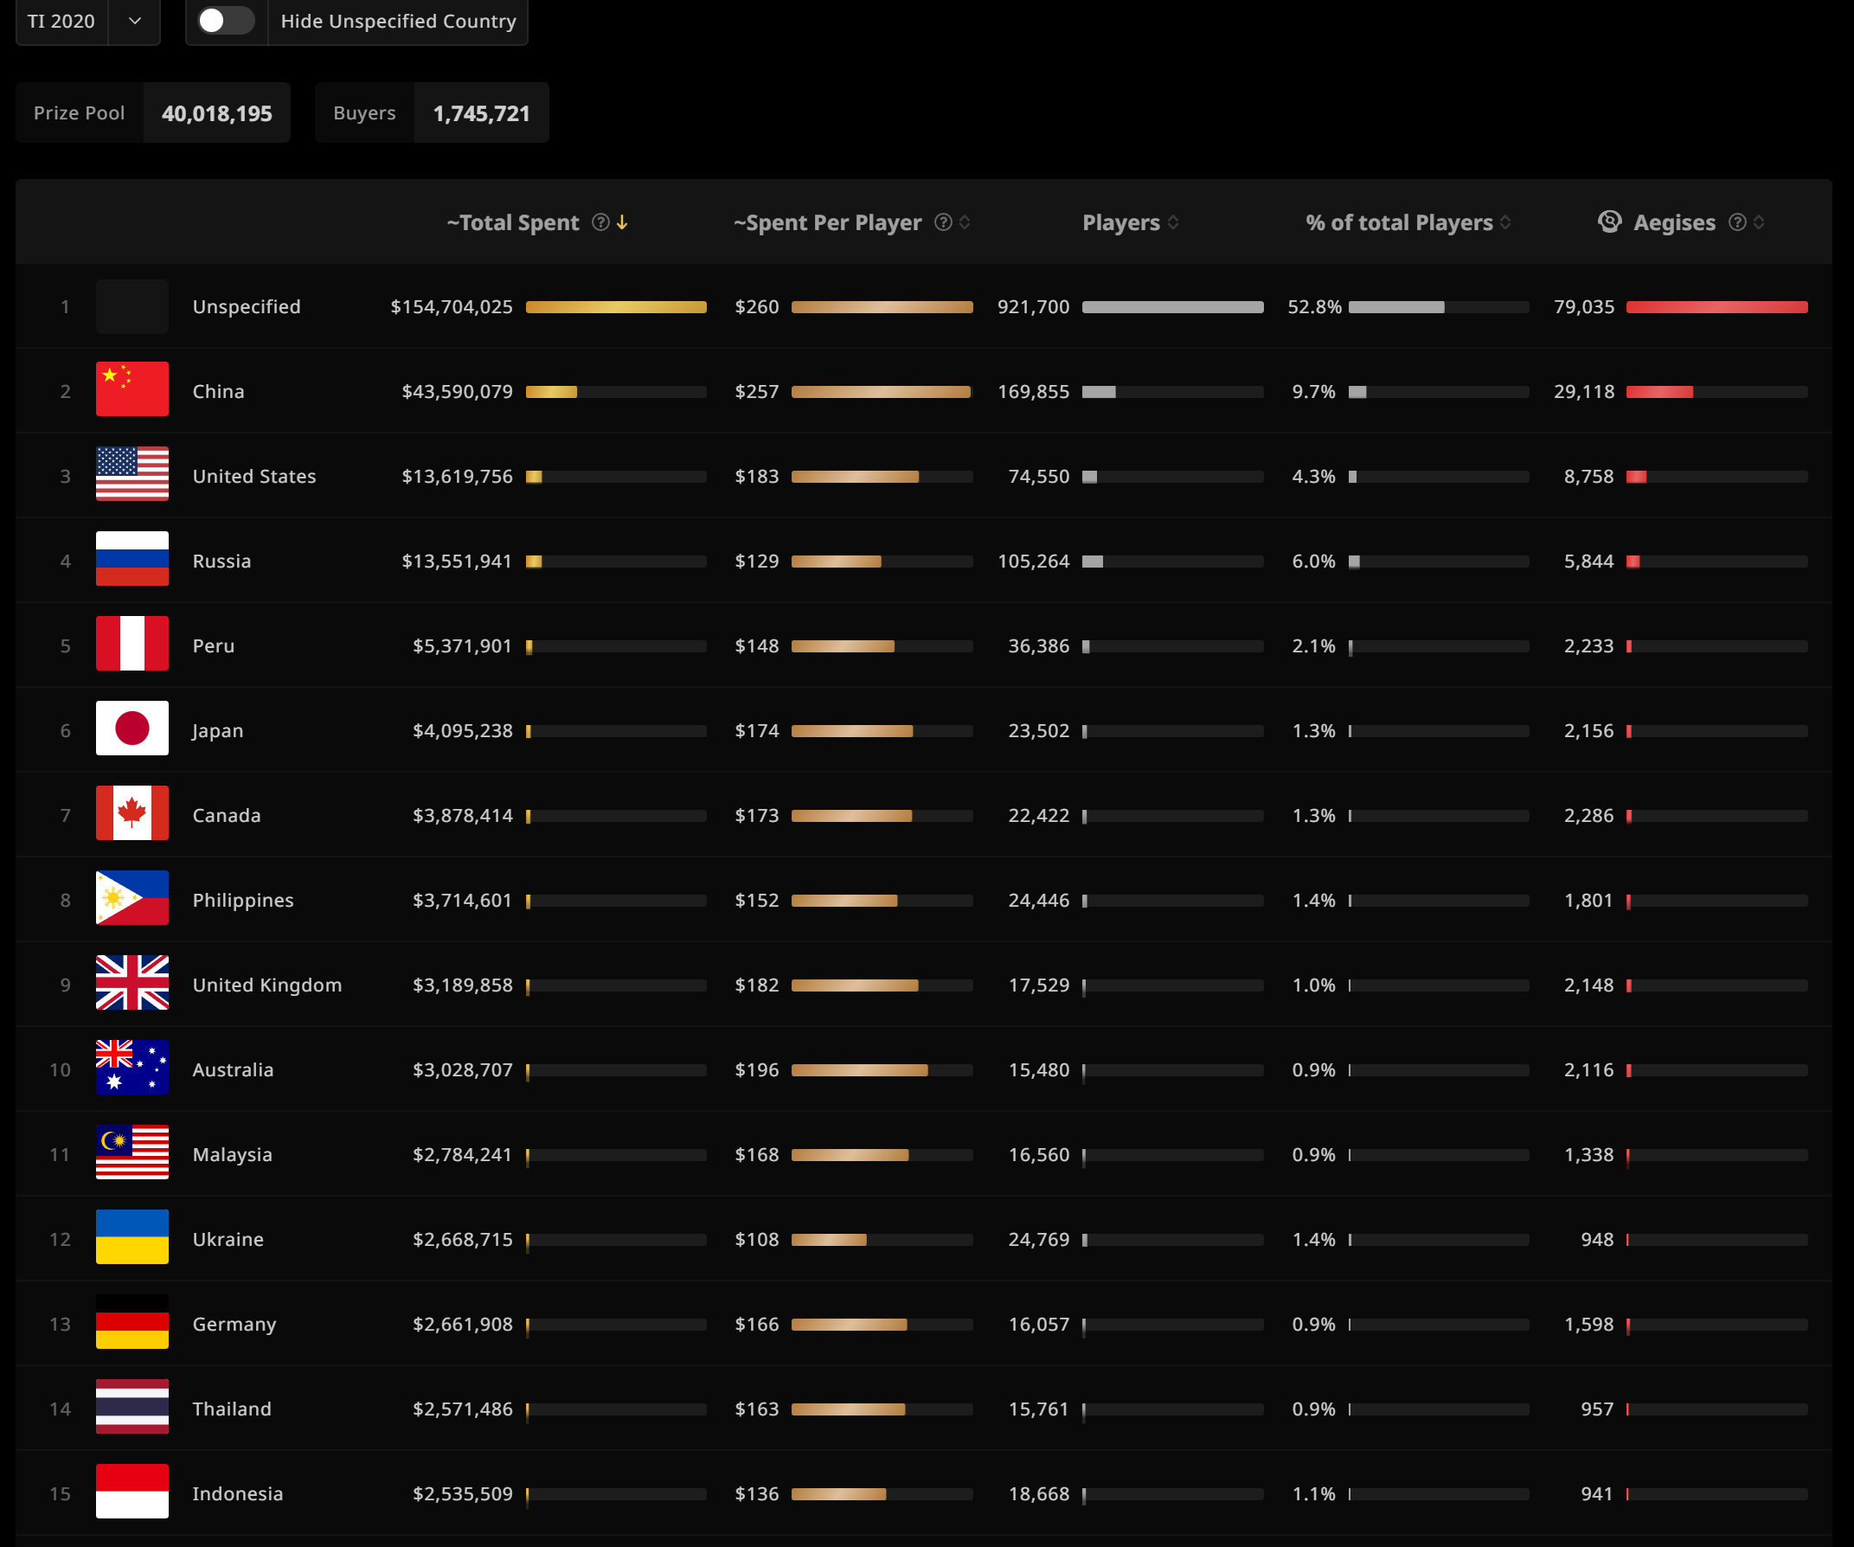
Task: Click the Aegis shield icon in header
Action: [x=1609, y=222]
